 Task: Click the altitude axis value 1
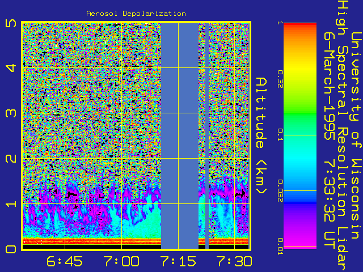click(x=11, y=204)
